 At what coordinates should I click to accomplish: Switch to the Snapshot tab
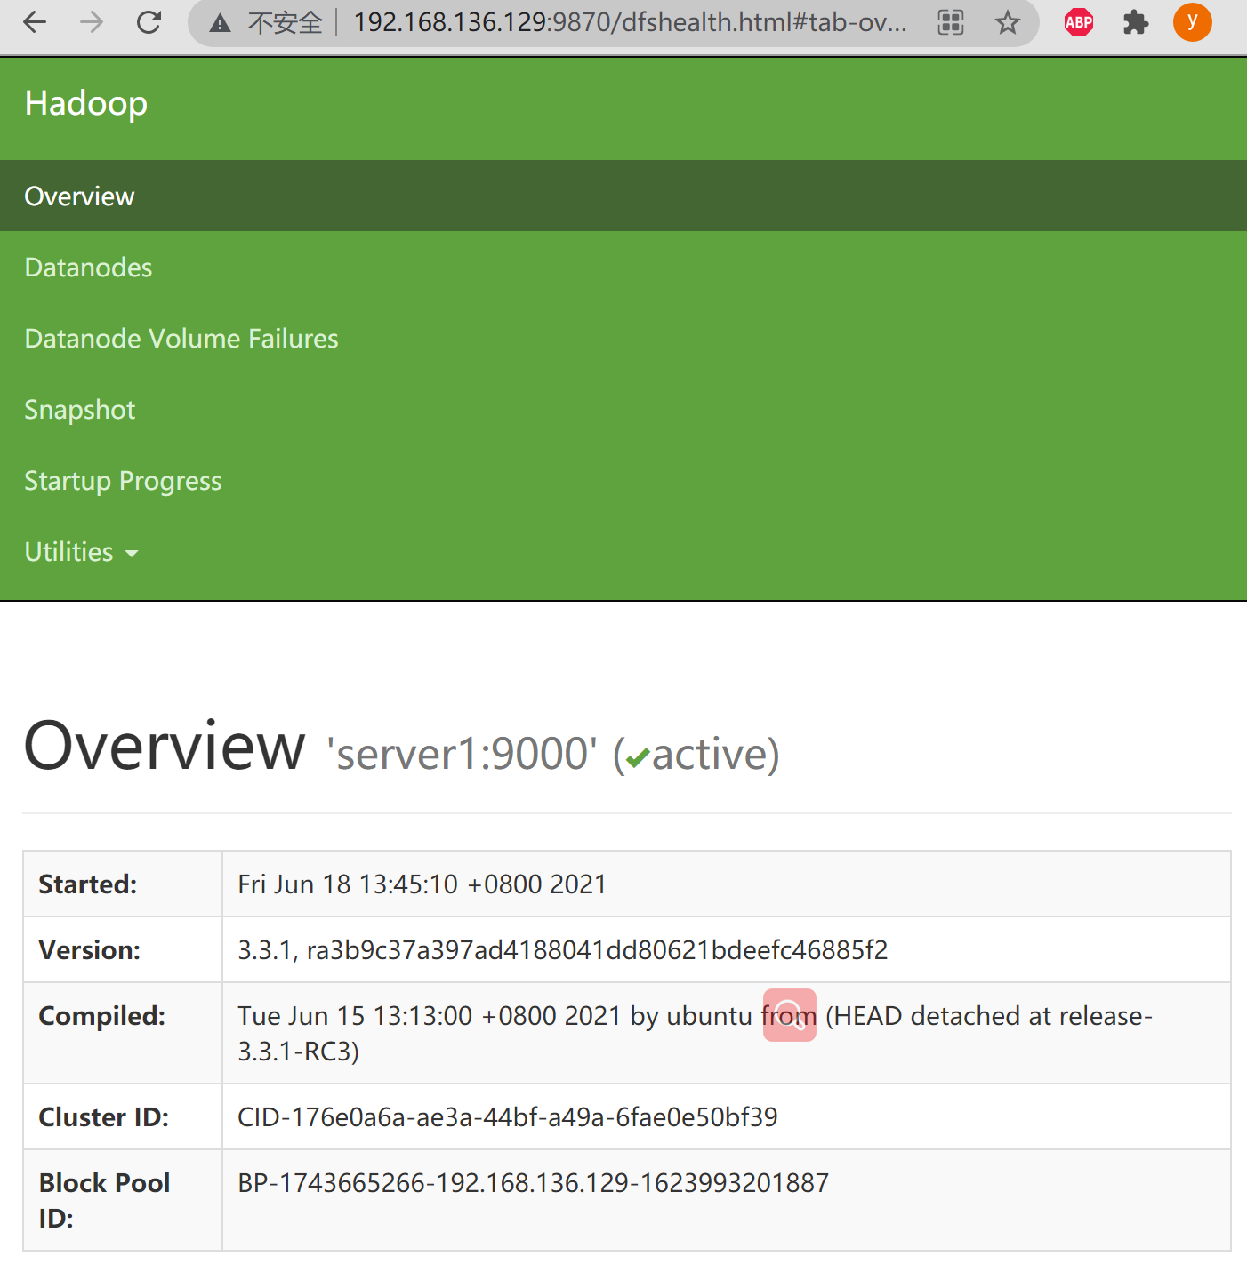(79, 410)
